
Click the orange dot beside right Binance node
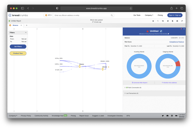109,67
